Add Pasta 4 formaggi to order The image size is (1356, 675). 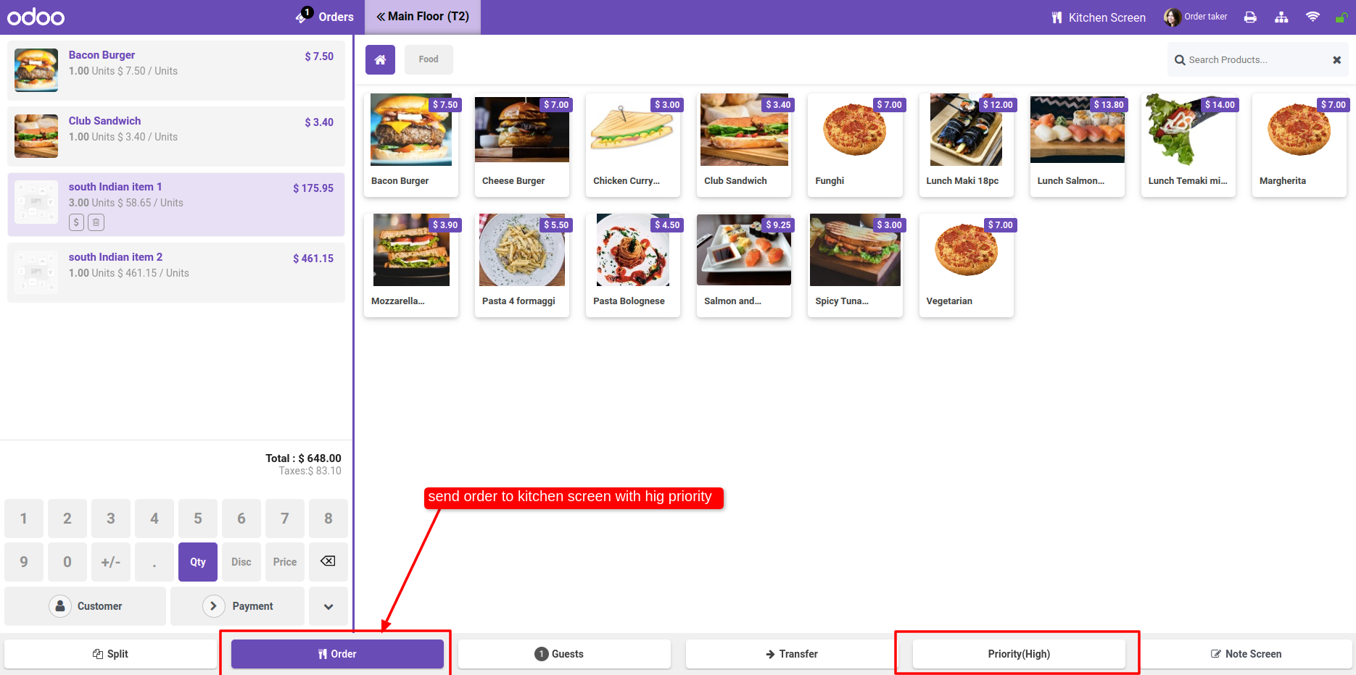pyautogui.click(x=522, y=265)
